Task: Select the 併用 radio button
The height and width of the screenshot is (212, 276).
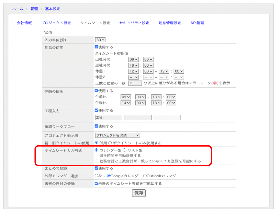Action: (x=96, y=143)
